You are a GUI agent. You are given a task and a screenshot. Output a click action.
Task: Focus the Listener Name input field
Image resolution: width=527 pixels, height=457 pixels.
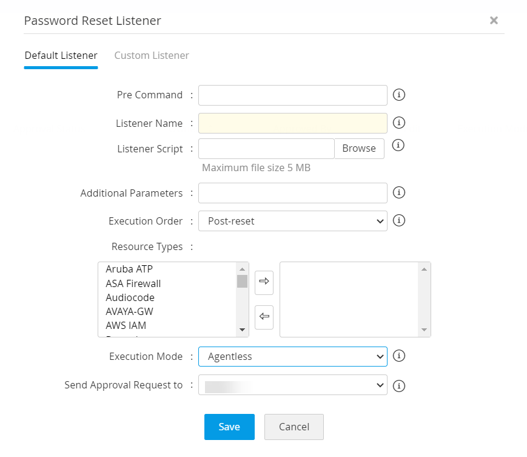[292, 123]
